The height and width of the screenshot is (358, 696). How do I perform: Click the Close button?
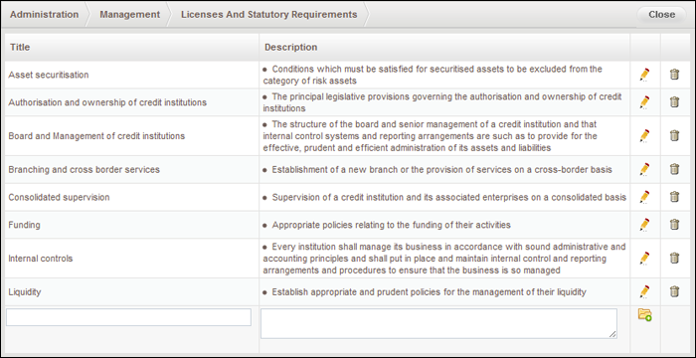pos(662,15)
